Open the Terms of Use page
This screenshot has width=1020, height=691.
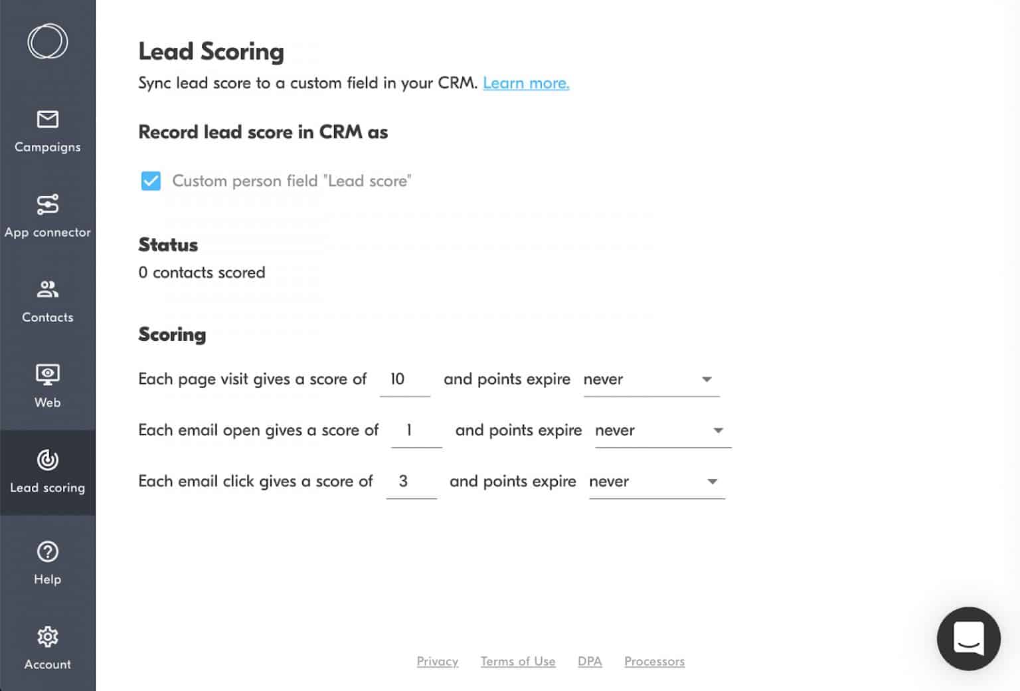(x=518, y=661)
